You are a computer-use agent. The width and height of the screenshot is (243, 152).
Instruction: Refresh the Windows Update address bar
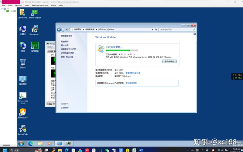click(x=156, y=29)
